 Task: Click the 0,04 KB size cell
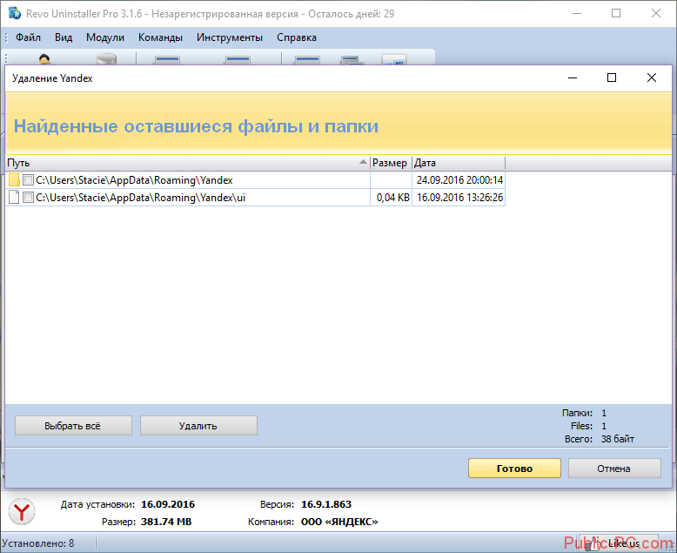pyautogui.click(x=392, y=198)
